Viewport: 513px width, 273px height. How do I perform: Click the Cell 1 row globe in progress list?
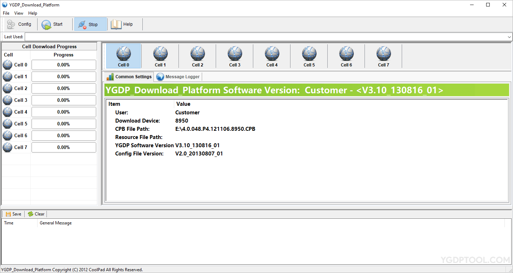click(x=8, y=76)
